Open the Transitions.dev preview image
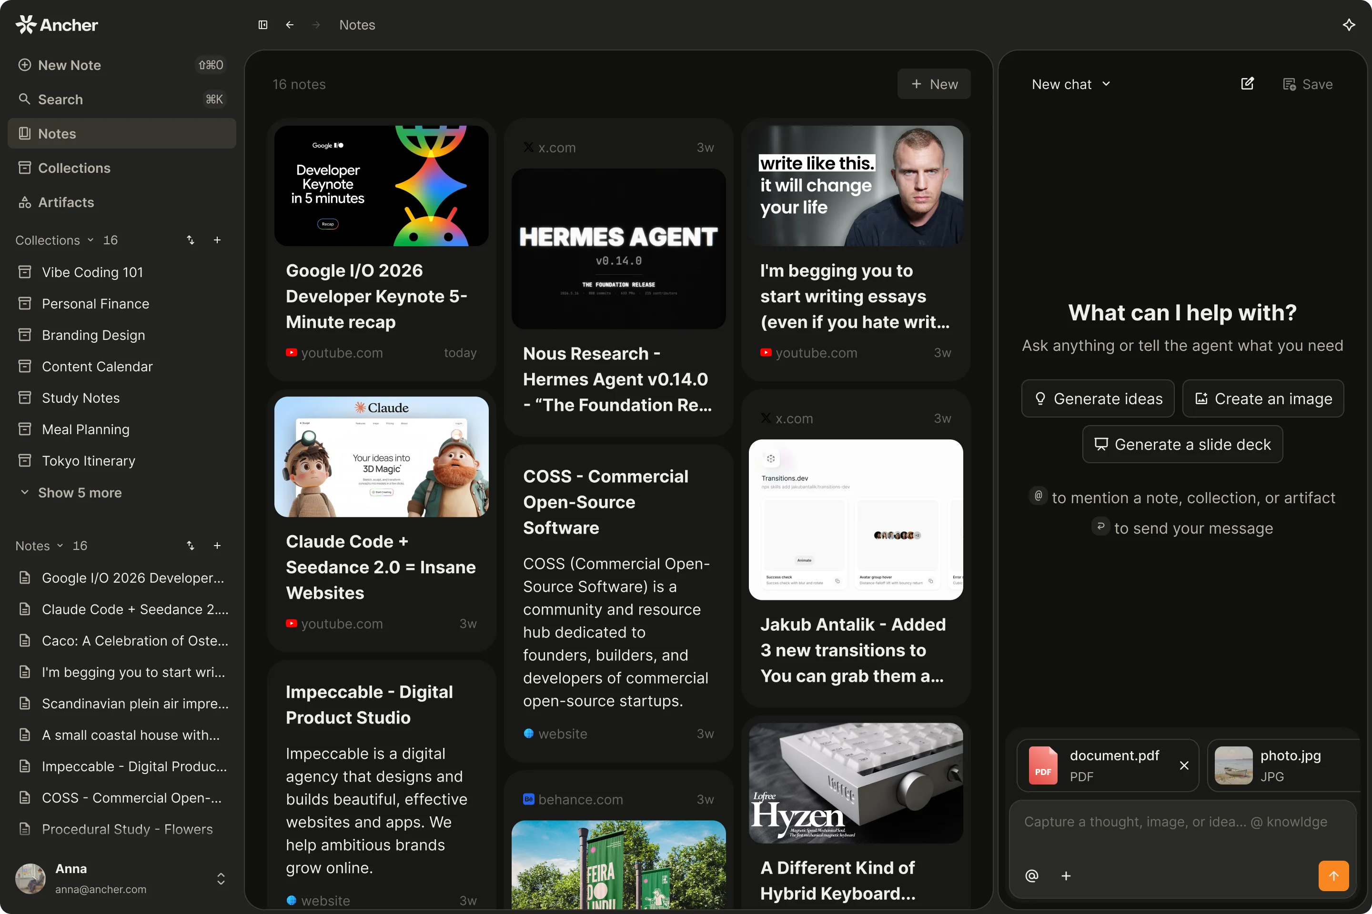Viewport: 1372px width, 914px height. point(856,520)
